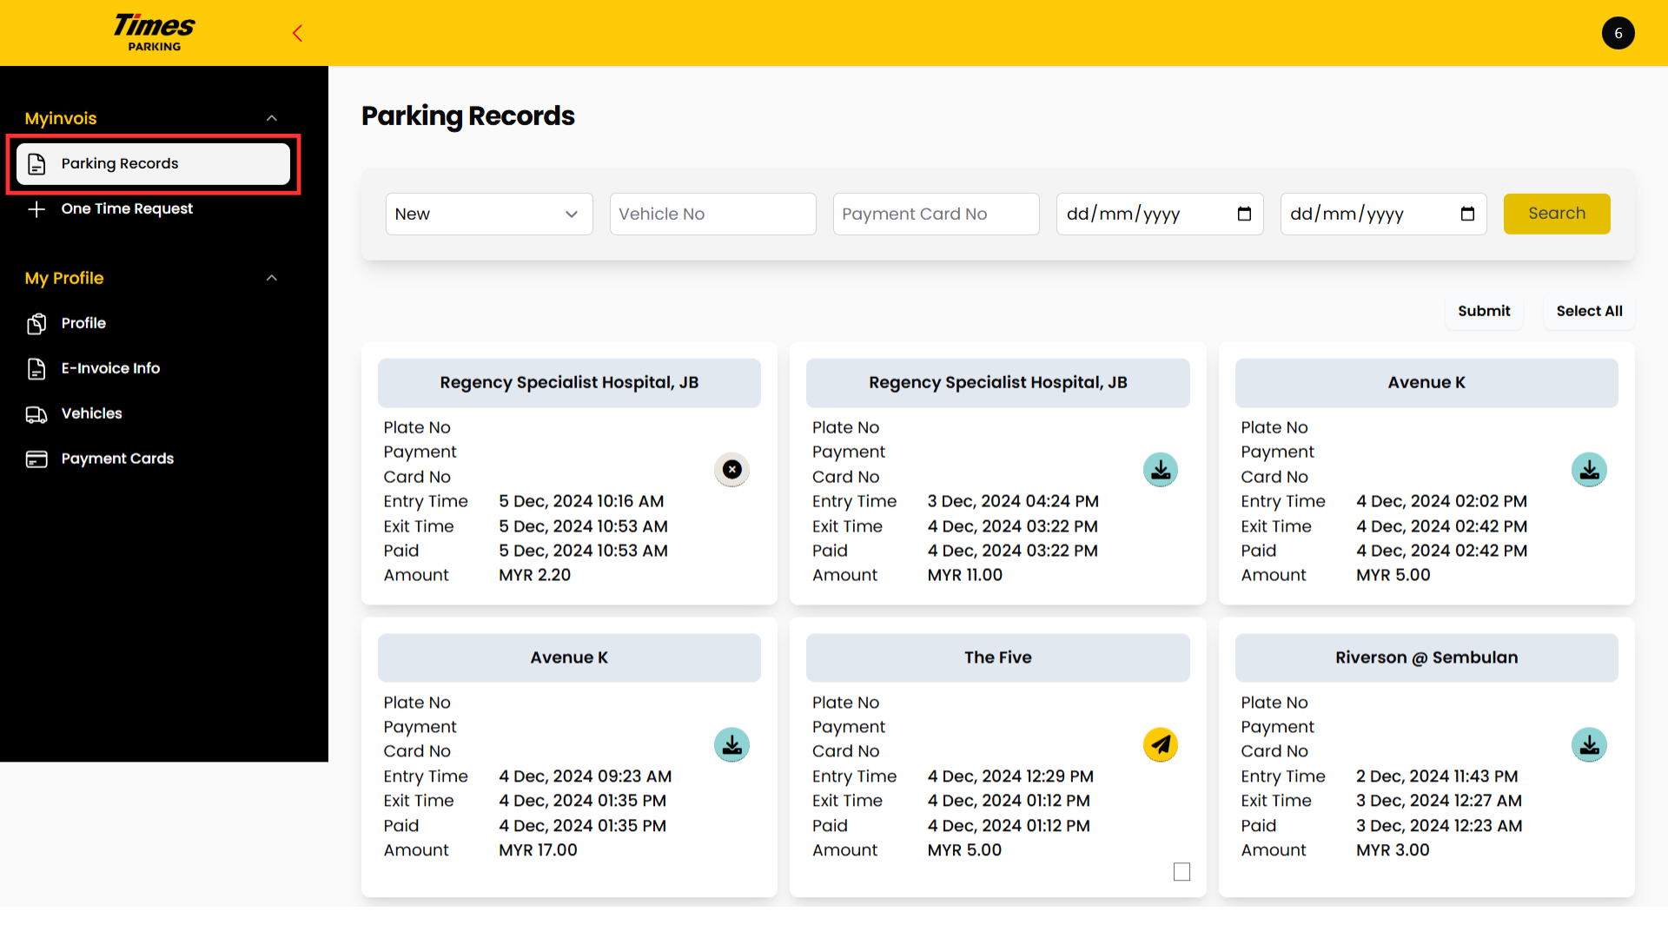Click the first dd/mm/yyyy date field
This screenshot has width=1668, height=938.
pyautogui.click(x=1160, y=214)
